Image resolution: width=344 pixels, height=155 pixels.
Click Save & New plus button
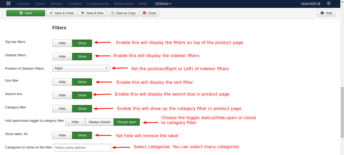coord(92,13)
